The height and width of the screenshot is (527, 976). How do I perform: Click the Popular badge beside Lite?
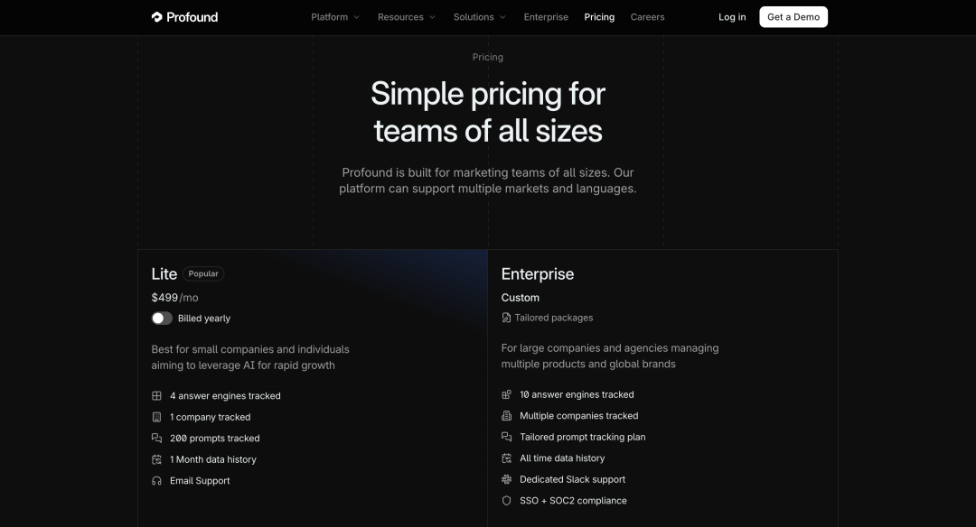click(x=203, y=273)
